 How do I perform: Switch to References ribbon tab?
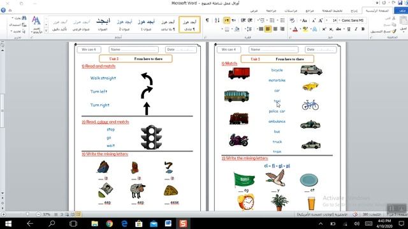(310, 11)
